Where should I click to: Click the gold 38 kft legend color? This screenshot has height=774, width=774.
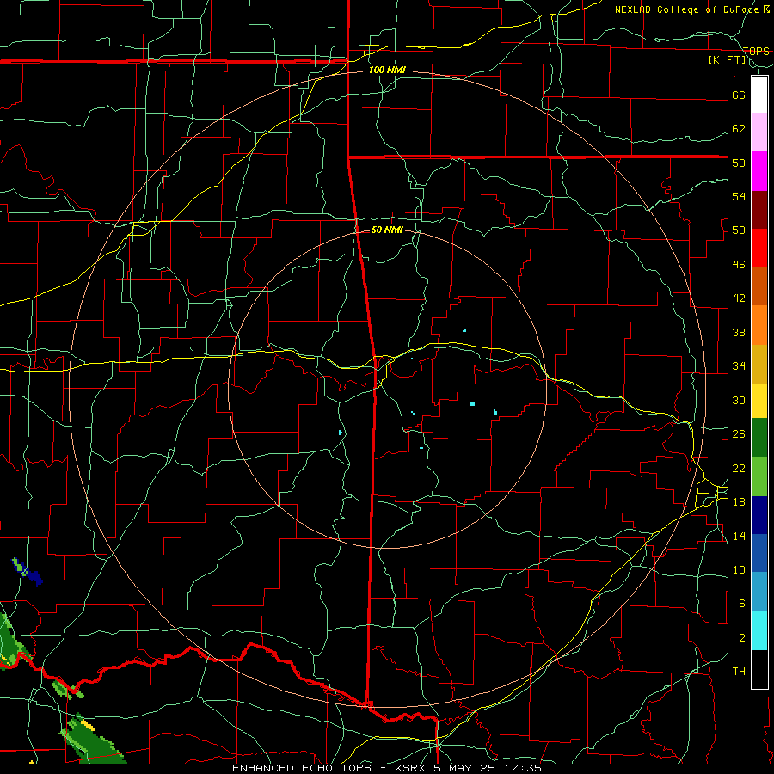(x=759, y=364)
